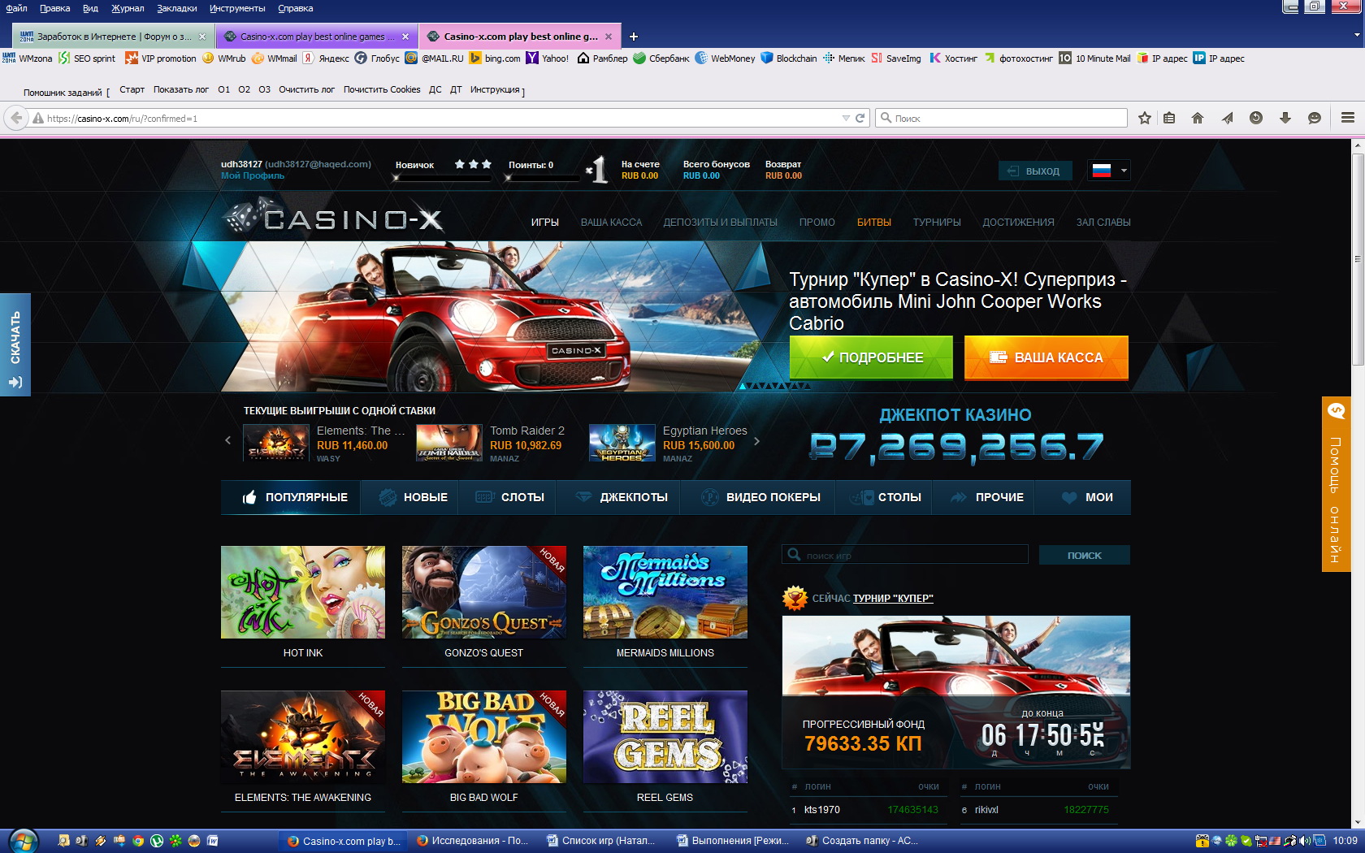Select the НОВЫЕ games category
The image size is (1365, 853).
point(412,497)
